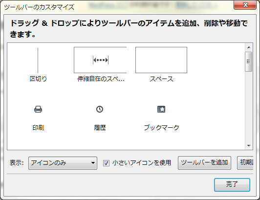The width and height of the screenshot is (260, 200).
Task: Click the printer 印刷 icon
Action: click(38, 109)
